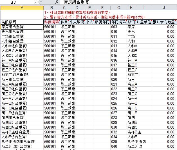Select column I header

coord(144,8)
